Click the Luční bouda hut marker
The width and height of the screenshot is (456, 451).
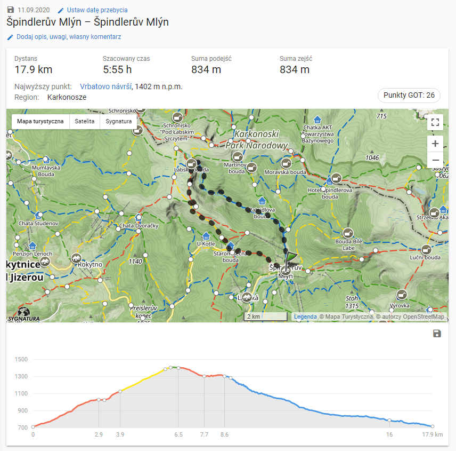click(x=426, y=249)
